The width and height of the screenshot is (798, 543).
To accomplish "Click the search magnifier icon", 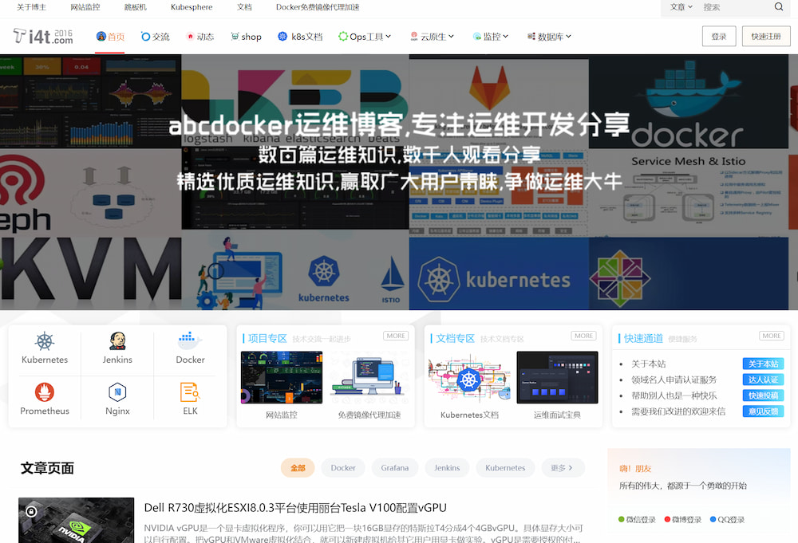I will pos(779,7).
